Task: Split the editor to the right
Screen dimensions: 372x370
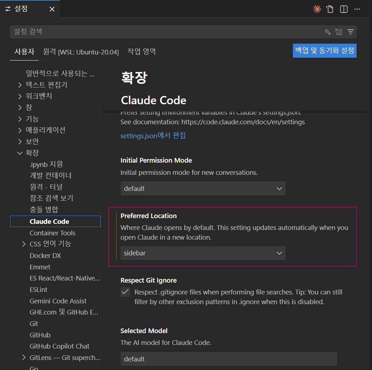Action: pos(343,9)
